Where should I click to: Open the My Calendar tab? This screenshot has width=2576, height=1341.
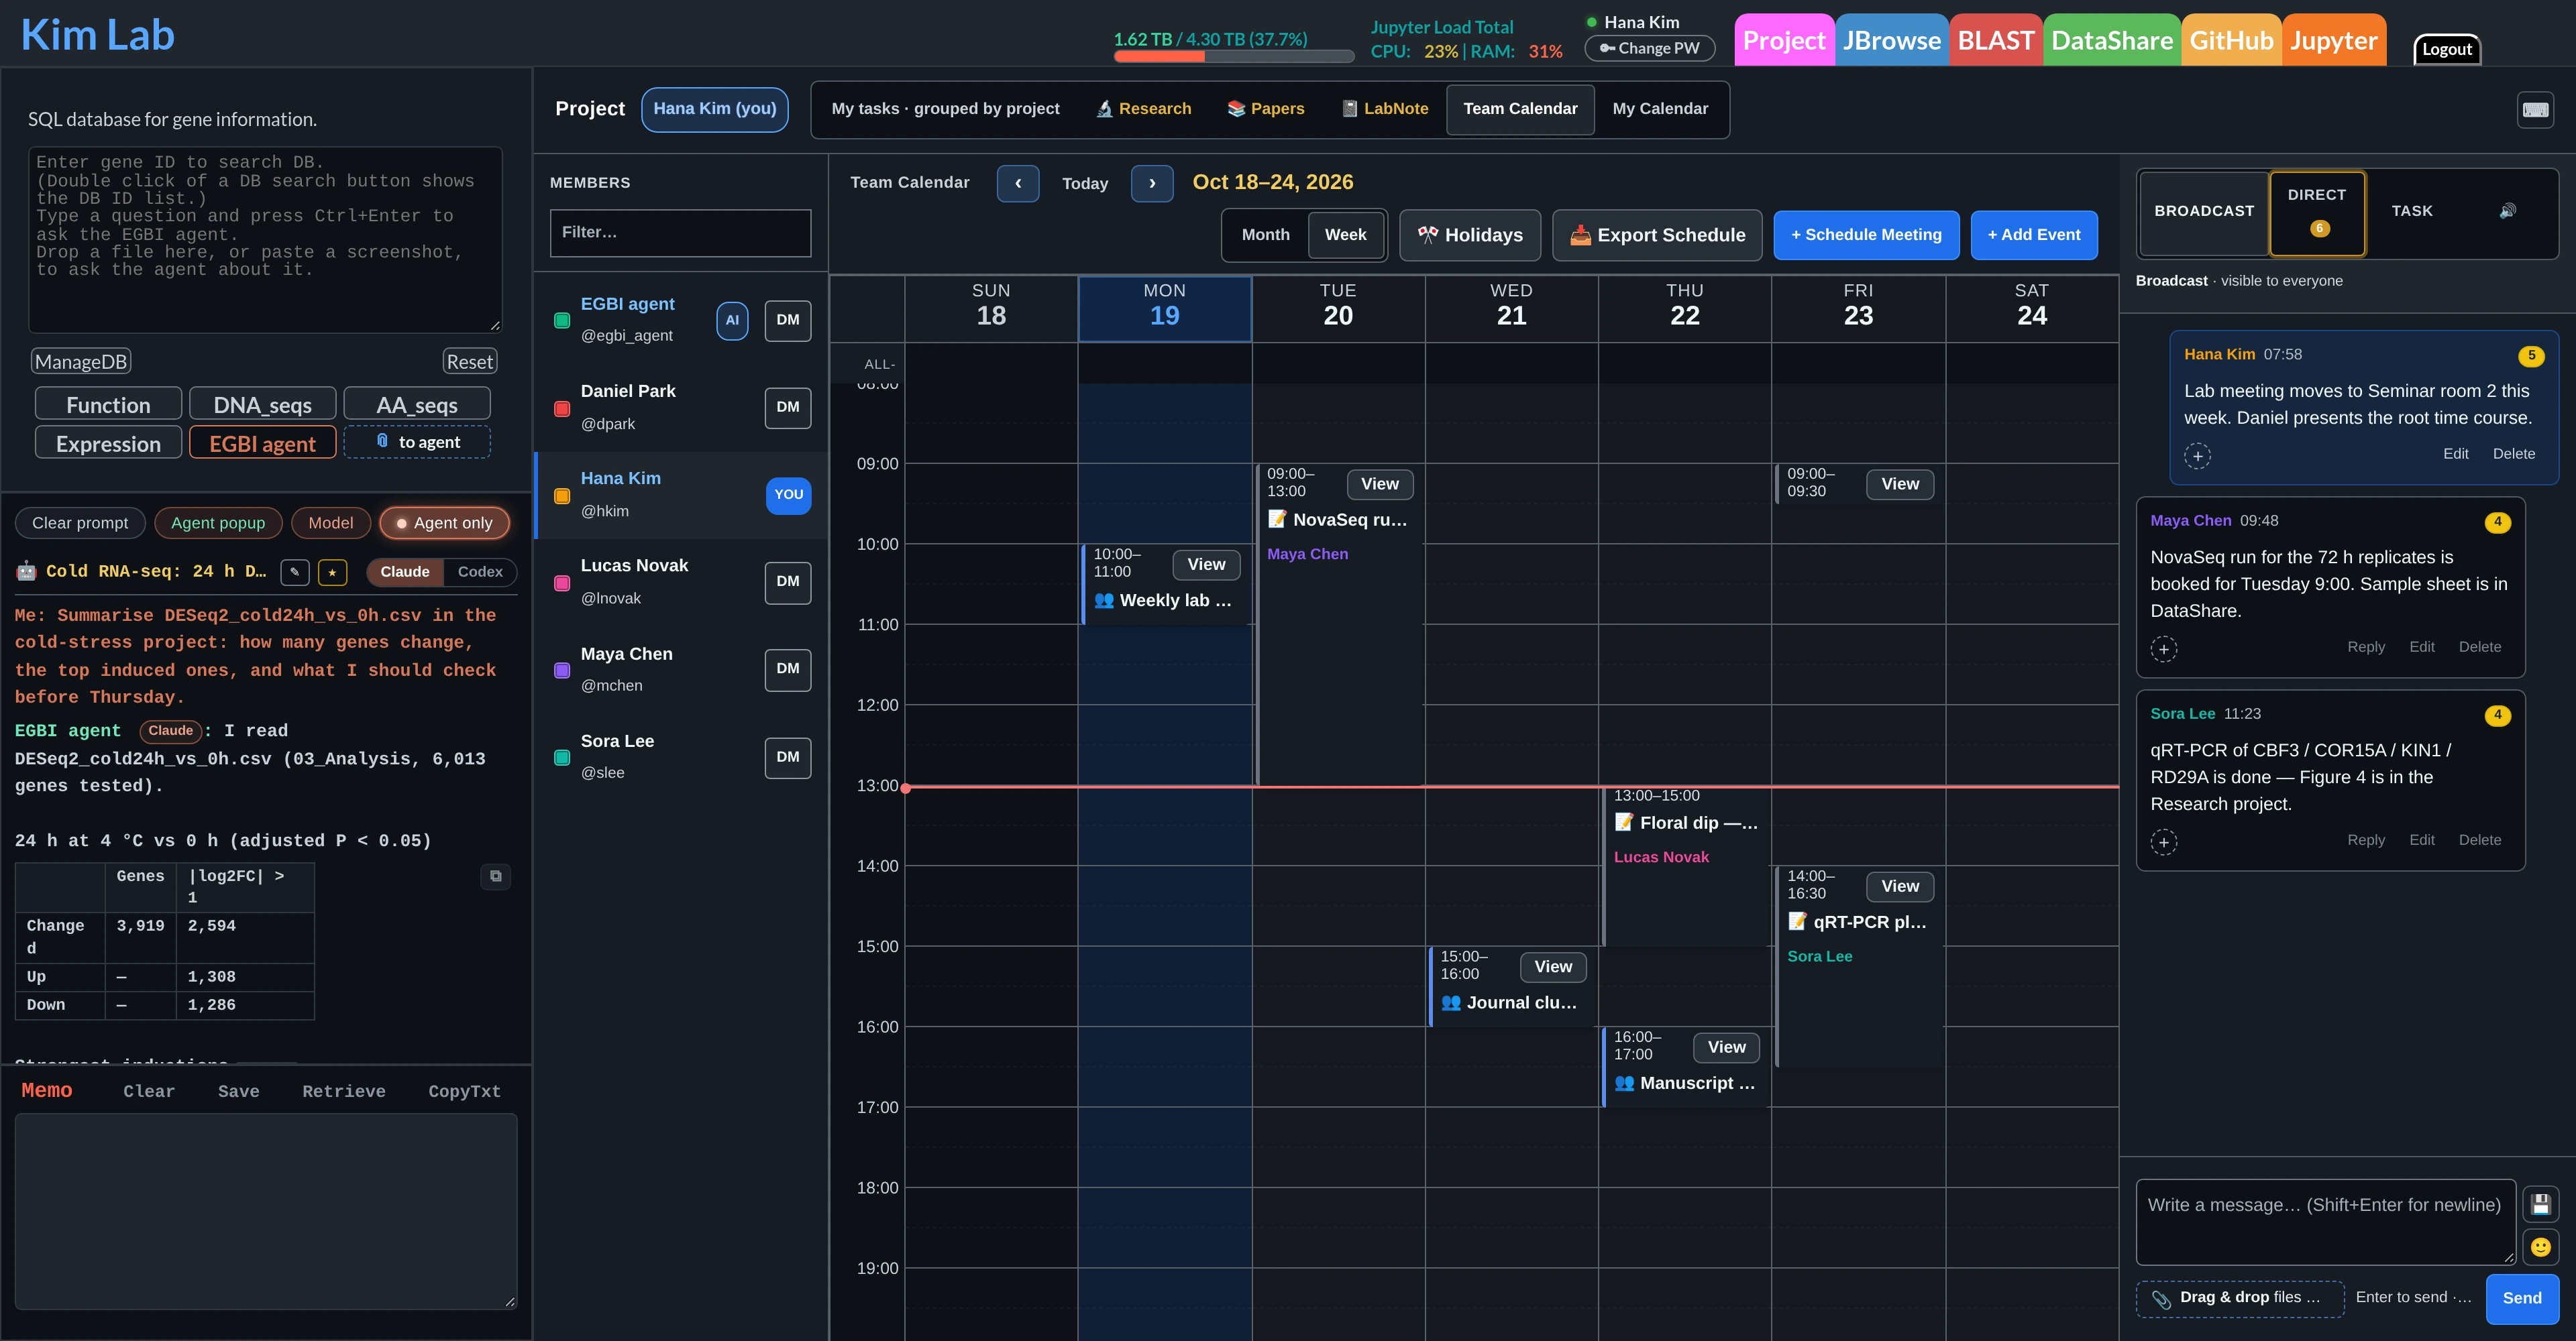[1660, 109]
